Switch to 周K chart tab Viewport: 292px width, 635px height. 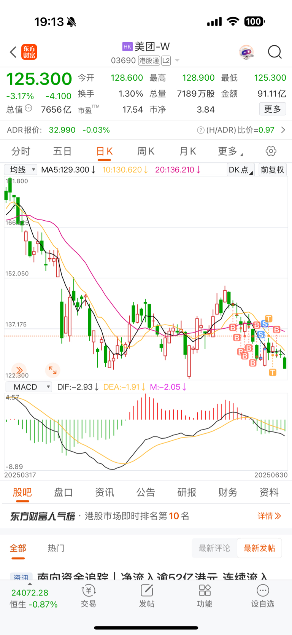pos(146,151)
